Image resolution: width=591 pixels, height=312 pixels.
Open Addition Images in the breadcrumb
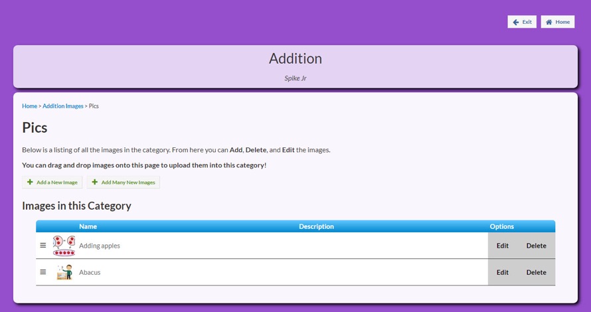click(x=63, y=106)
